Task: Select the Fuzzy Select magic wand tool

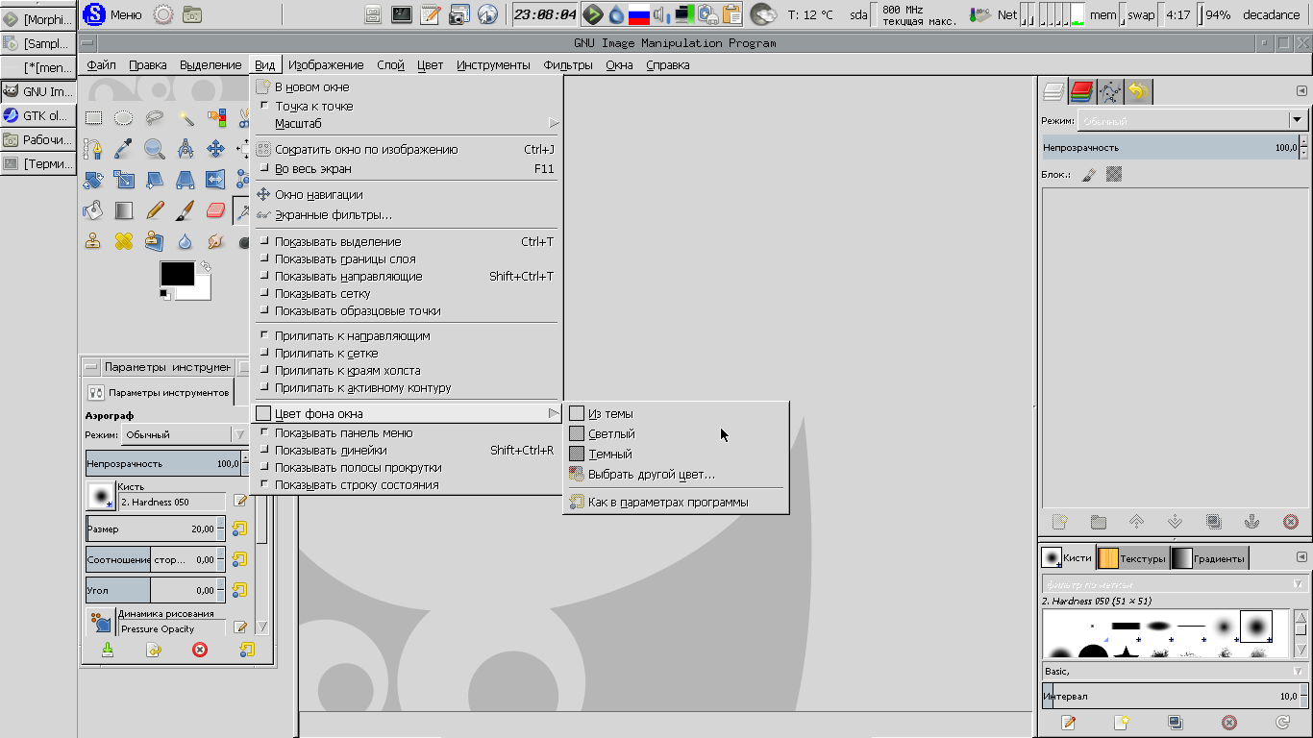Action: point(186,118)
